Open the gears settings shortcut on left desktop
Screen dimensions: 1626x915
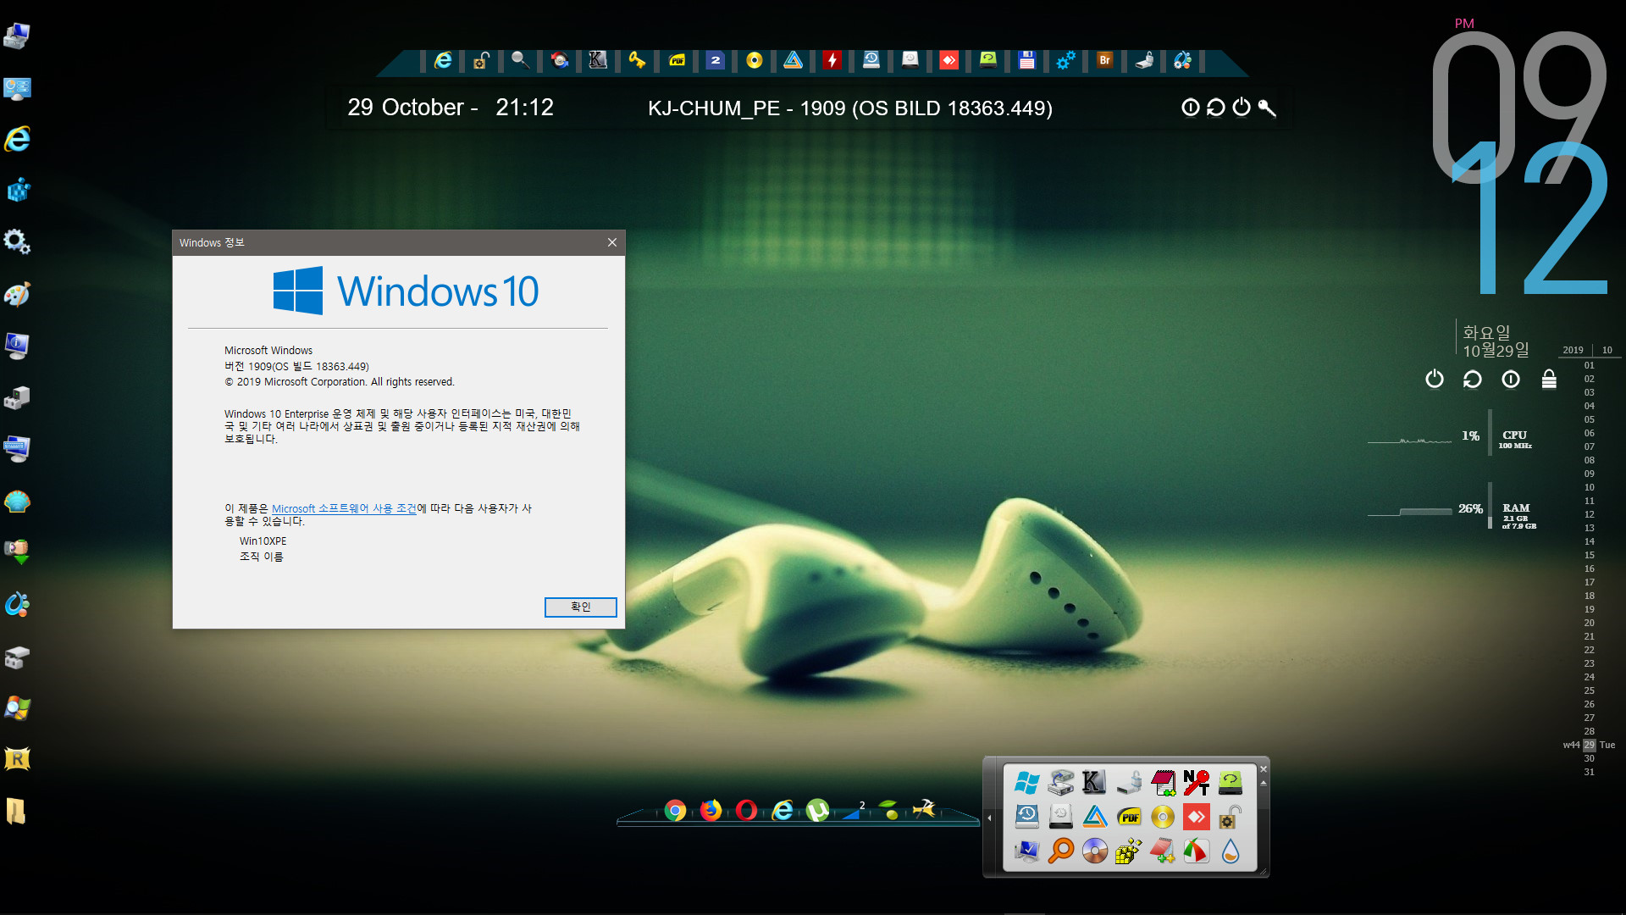point(17,242)
